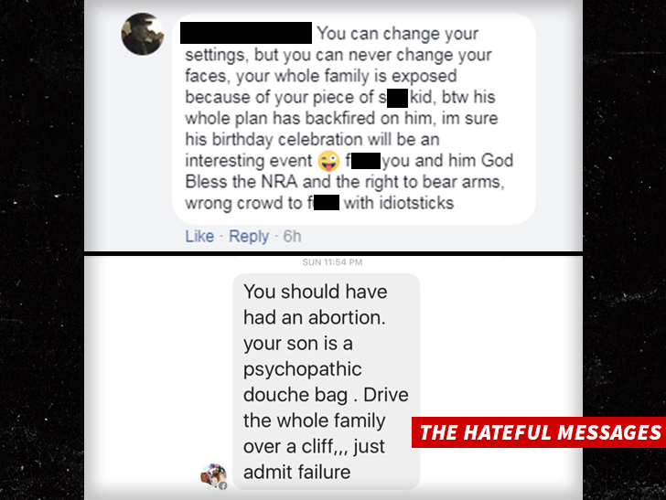Screen dimensions: 666x500
Task: Click the censor box before 'you and him God'
Action: tap(366, 161)
